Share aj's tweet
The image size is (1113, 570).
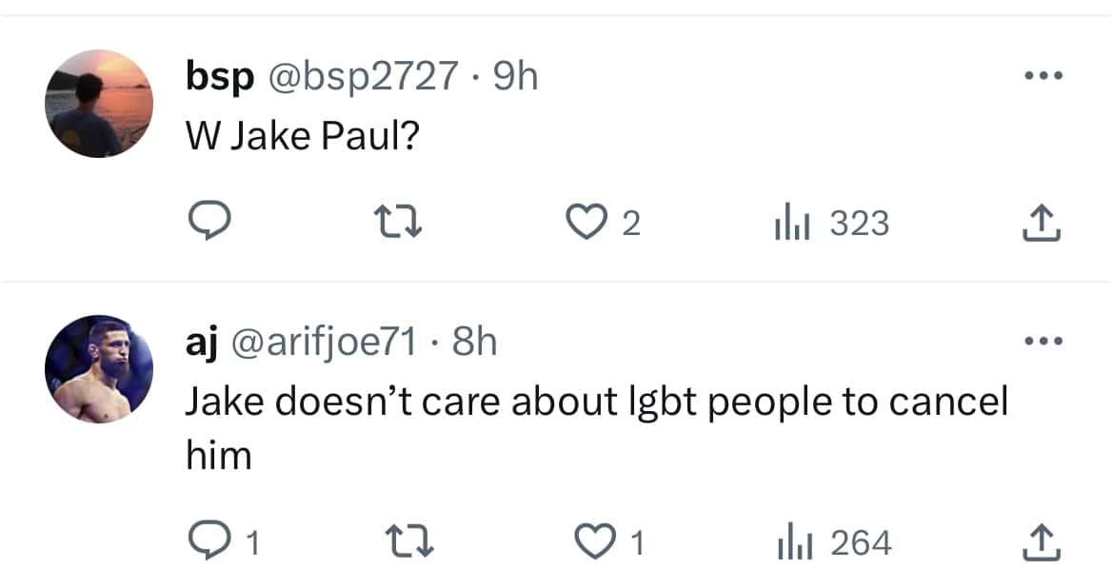(x=1041, y=543)
